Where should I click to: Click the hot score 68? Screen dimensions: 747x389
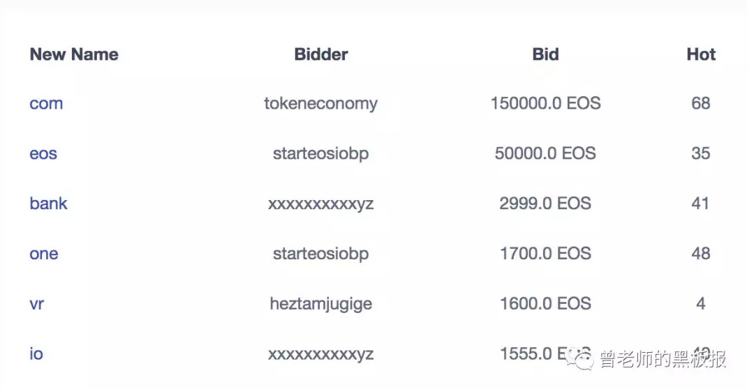point(701,104)
